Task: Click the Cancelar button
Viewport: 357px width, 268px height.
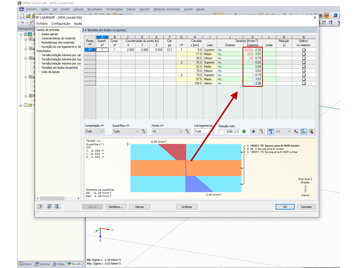Action: [x=306, y=207]
